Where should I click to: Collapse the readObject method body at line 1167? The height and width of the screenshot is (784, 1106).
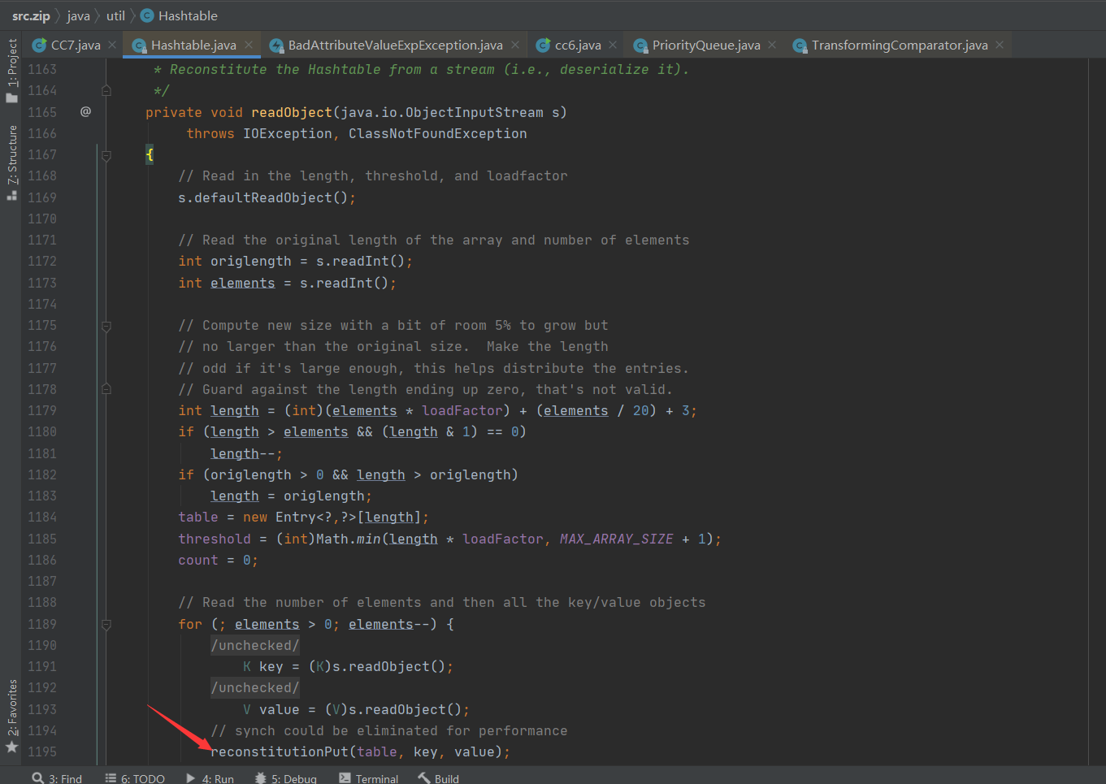106,155
